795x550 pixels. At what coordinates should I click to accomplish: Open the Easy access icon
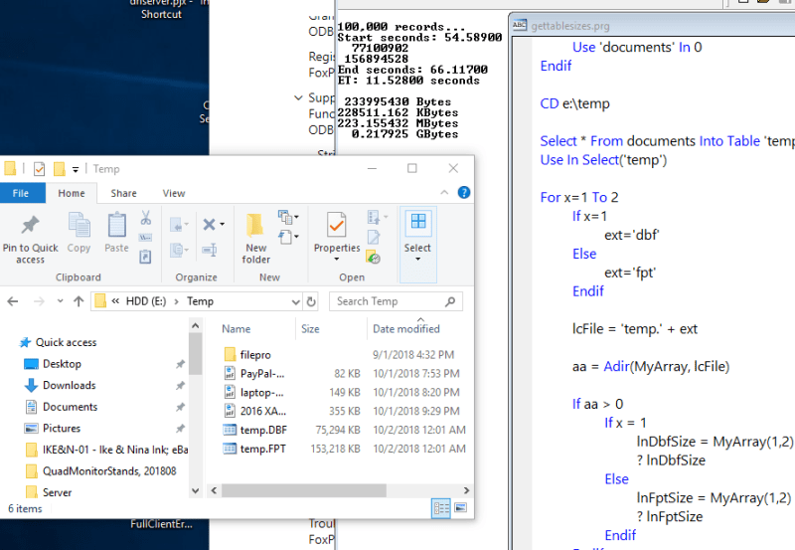[287, 237]
